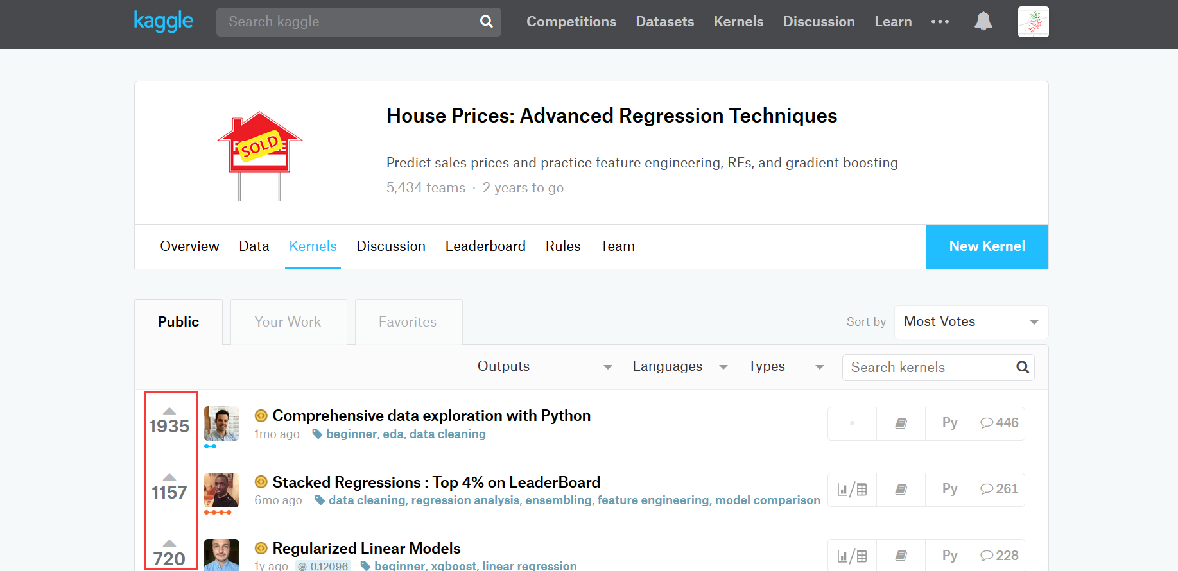Click medal icon beside Stacked Regressions
Viewport: 1178px width, 571px height.
pyautogui.click(x=261, y=482)
